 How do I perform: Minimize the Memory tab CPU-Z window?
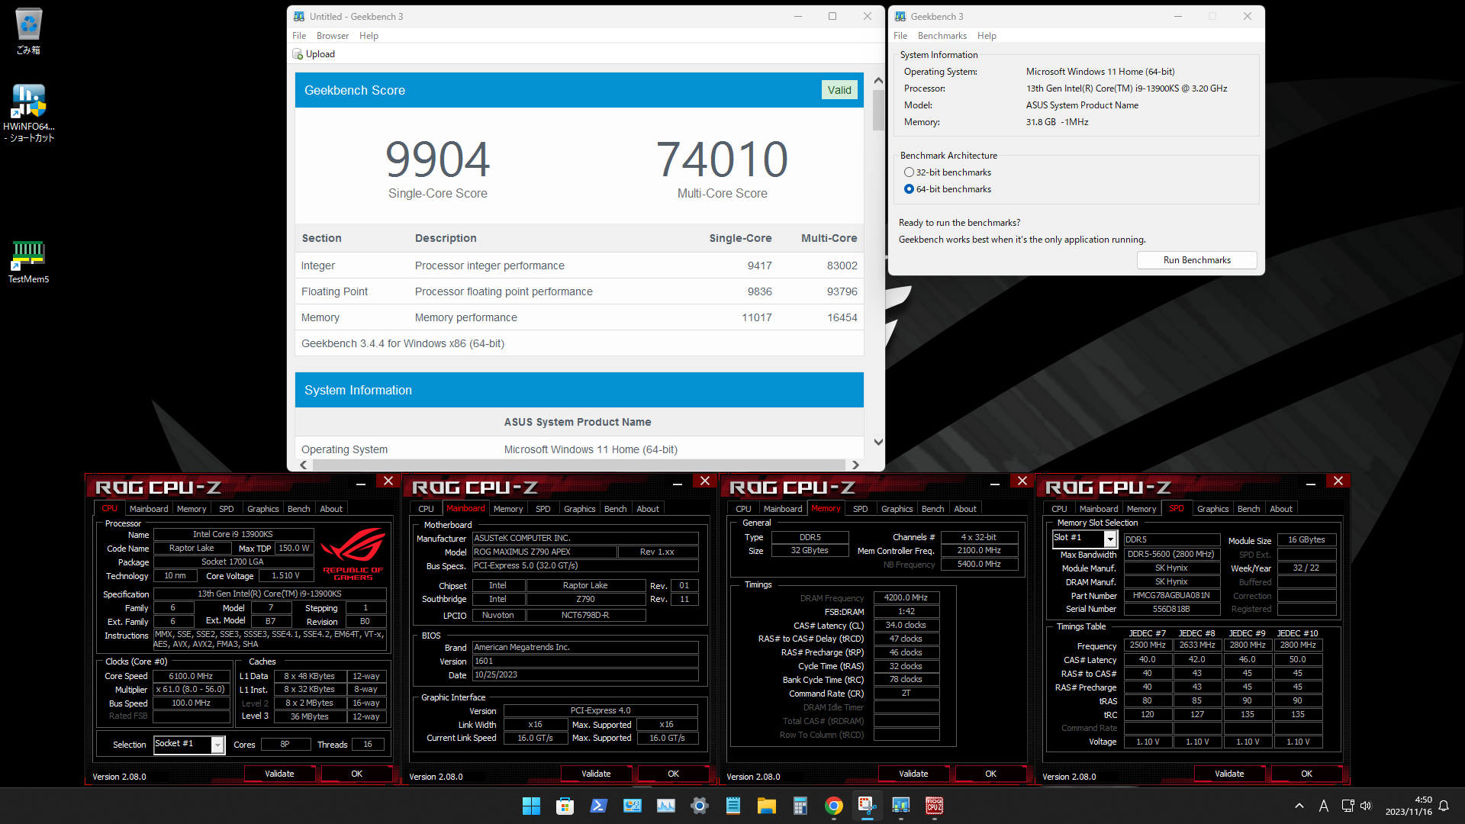(x=994, y=483)
